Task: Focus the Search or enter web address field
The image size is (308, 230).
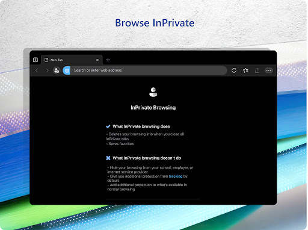Action: pyautogui.click(x=149, y=70)
